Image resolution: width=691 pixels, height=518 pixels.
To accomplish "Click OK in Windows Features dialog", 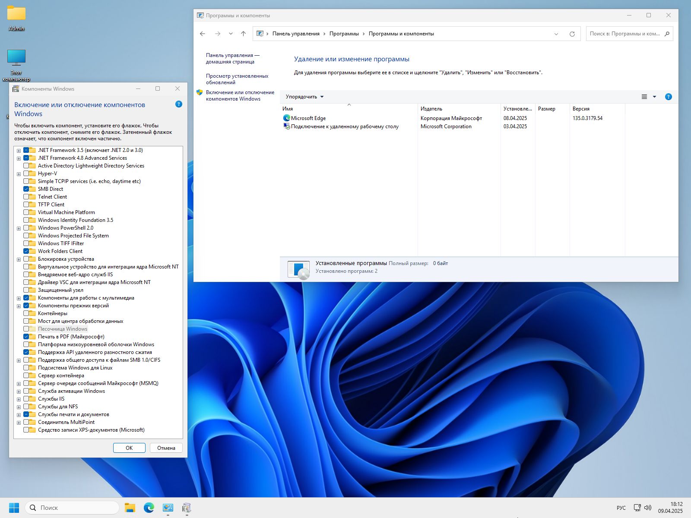I will pos(129,448).
